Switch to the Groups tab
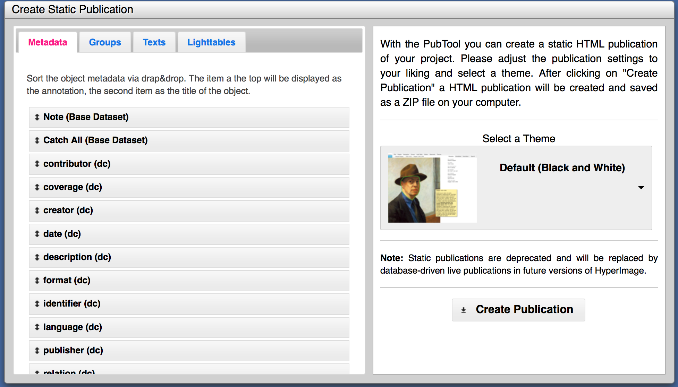Screen dimensions: 678x387 pos(105,42)
